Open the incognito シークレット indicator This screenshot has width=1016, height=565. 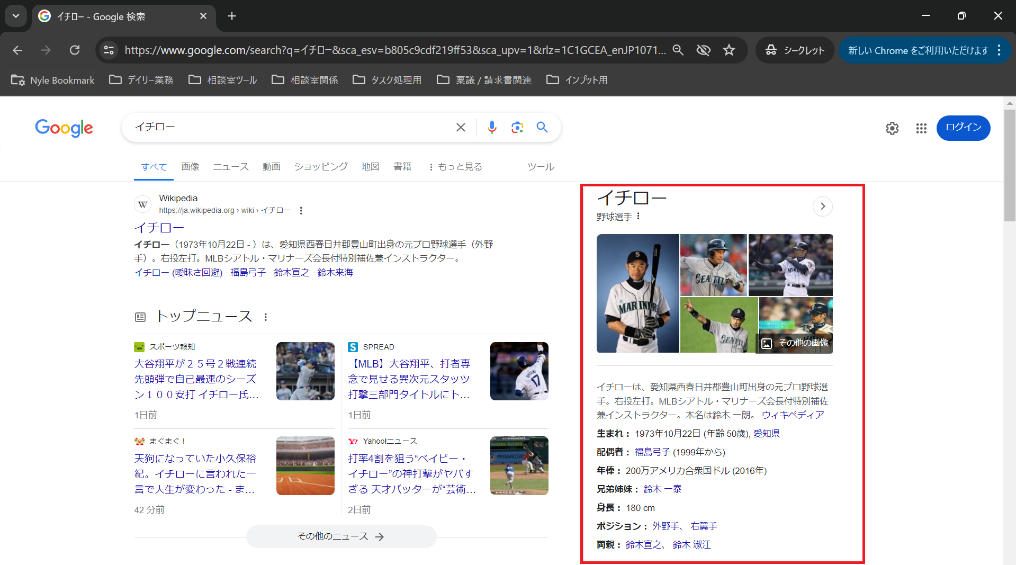795,50
